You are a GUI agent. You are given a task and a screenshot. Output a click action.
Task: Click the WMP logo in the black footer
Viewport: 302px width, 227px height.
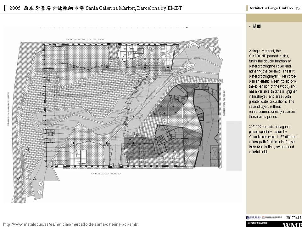coord(292,225)
